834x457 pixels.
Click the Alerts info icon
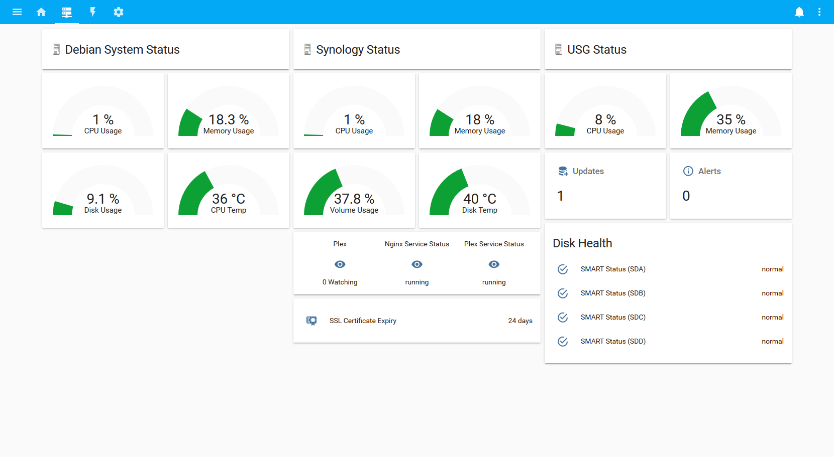(x=688, y=171)
